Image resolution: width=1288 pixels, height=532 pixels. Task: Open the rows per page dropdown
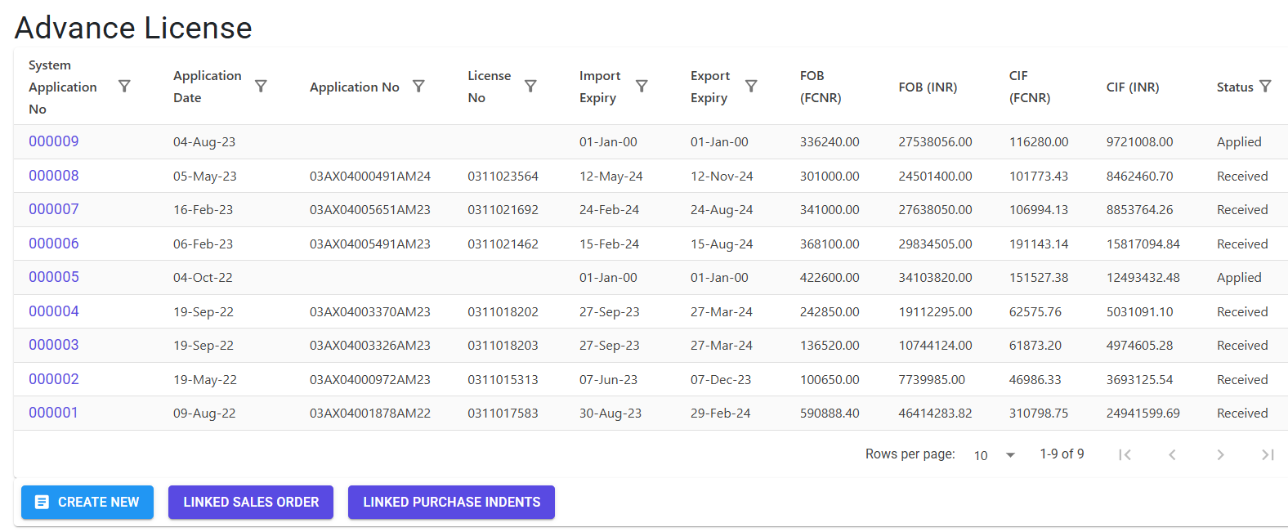coord(994,455)
